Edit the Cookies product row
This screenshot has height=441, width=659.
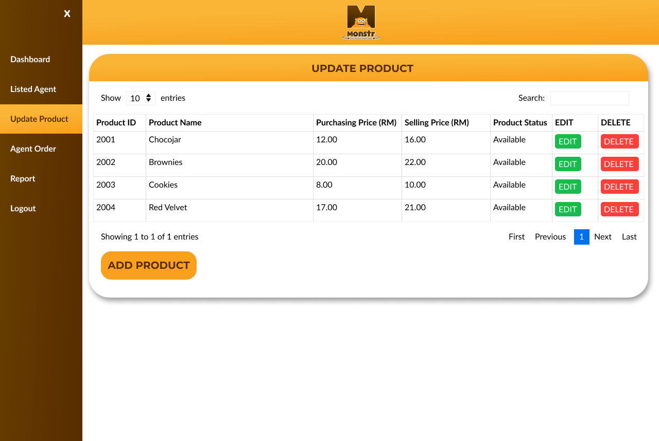point(567,186)
